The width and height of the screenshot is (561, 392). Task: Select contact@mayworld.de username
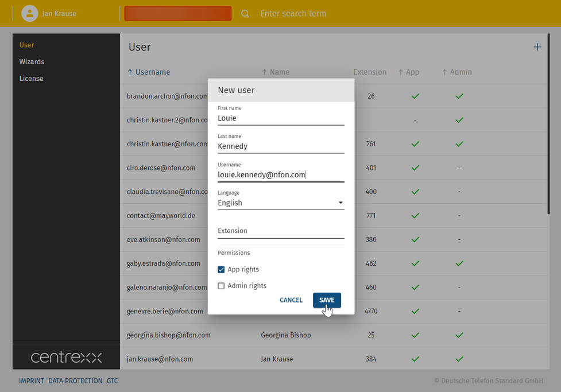coord(161,216)
